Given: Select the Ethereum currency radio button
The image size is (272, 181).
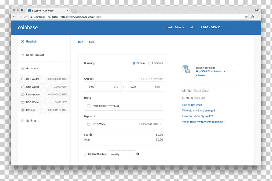Looking at the screenshot, I should pyautogui.click(x=149, y=63).
